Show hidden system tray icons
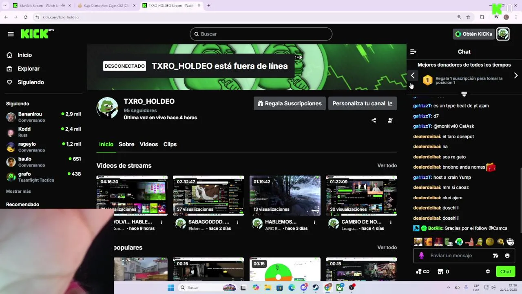 pos(449,287)
